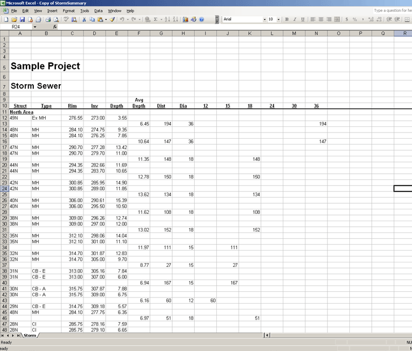Click column header F
This screenshot has height=351, width=412.
point(139,34)
